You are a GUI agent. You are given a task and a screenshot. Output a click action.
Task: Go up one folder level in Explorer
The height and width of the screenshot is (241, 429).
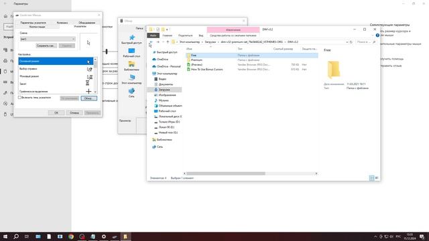(x=168, y=42)
